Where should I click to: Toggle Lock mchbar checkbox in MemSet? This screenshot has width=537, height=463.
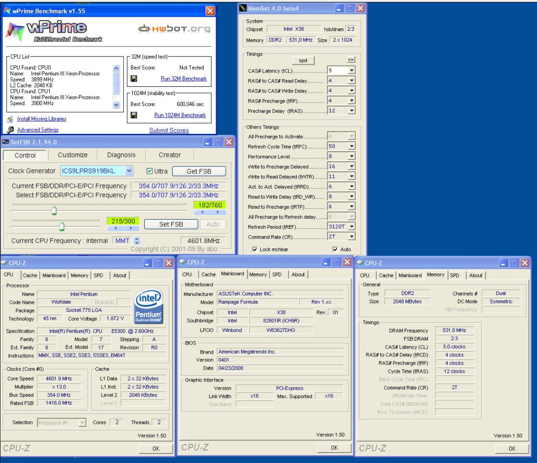pyautogui.click(x=255, y=249)
